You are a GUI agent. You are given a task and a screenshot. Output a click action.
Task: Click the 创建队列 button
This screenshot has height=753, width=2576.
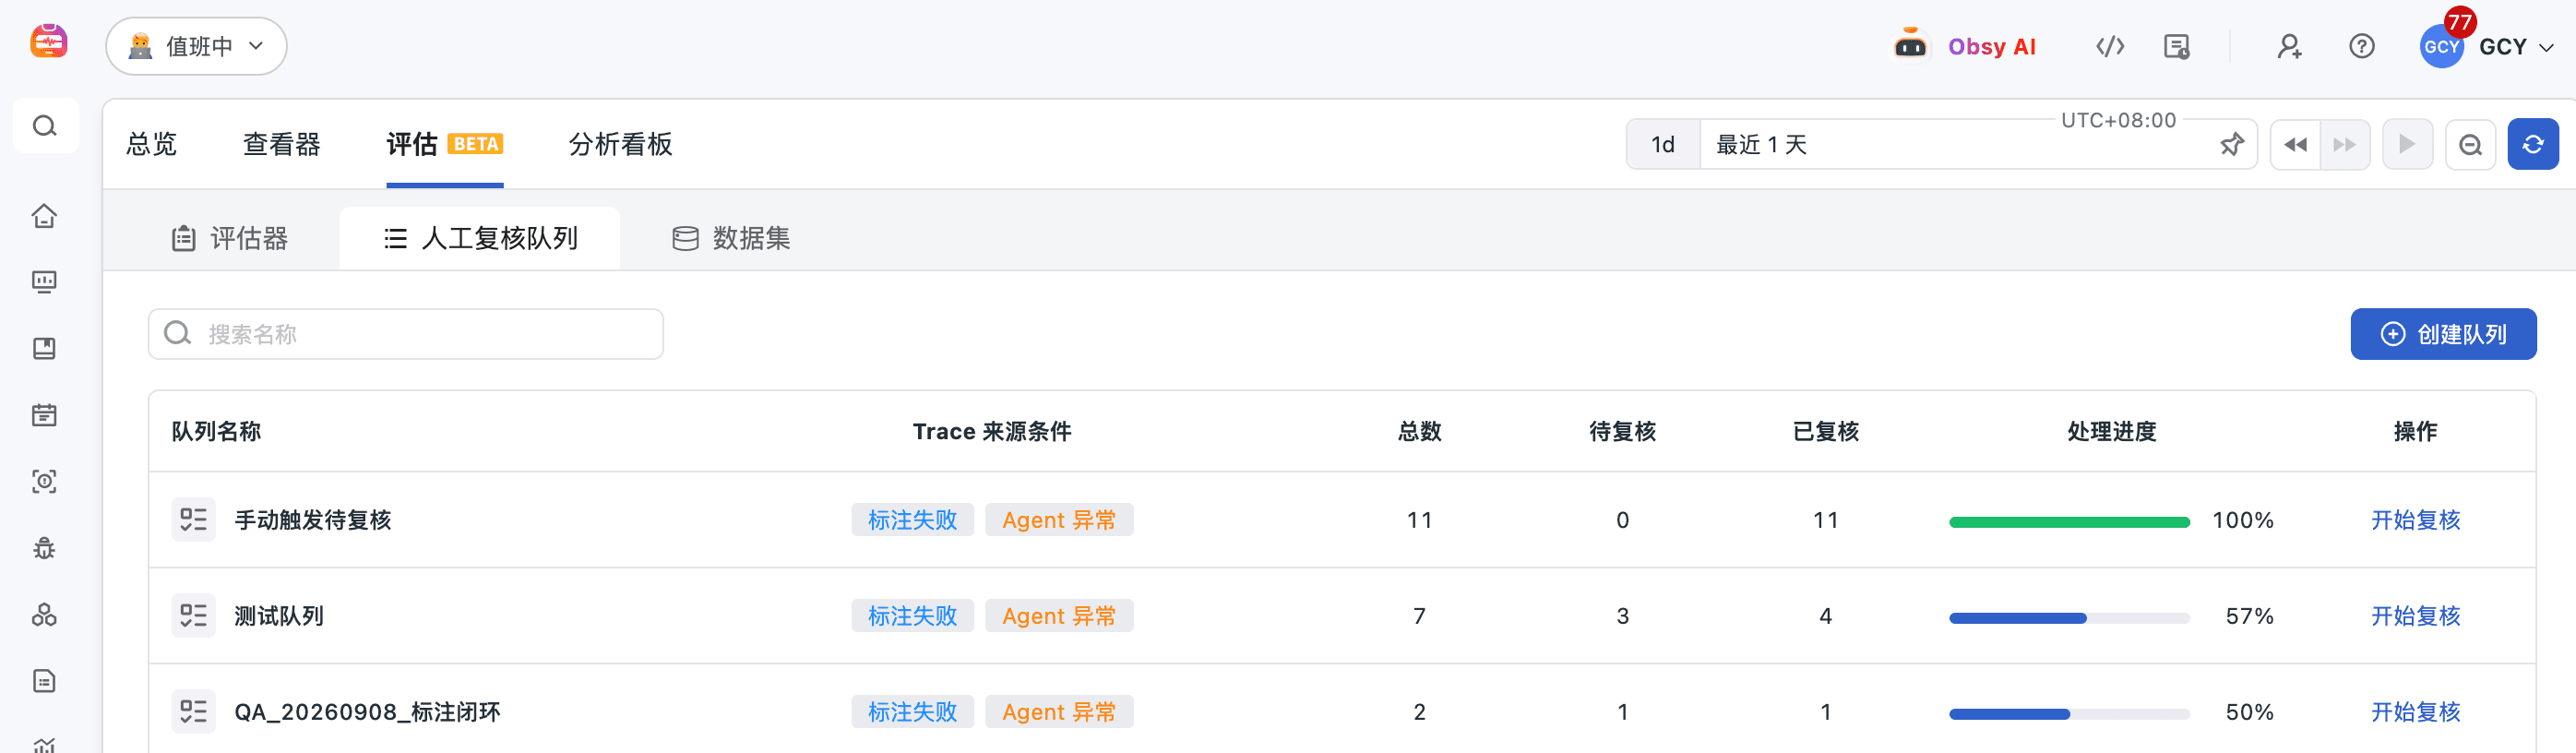tap(2442, 334)
